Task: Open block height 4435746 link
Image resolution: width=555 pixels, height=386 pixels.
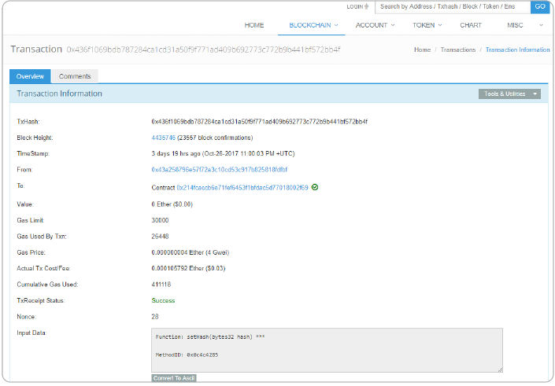Action: (x=164, y=138)
